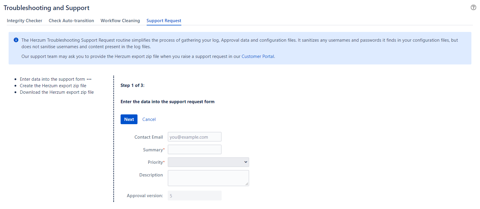Click the Approval version field
Viewport: 480px width, 209px height.
point(194,196)
